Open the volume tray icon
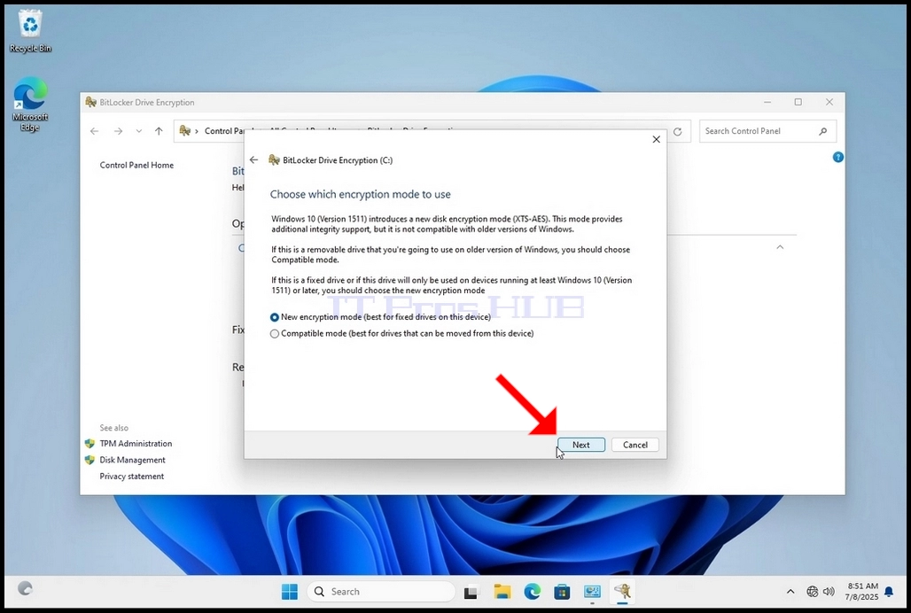 click(829, 592)
